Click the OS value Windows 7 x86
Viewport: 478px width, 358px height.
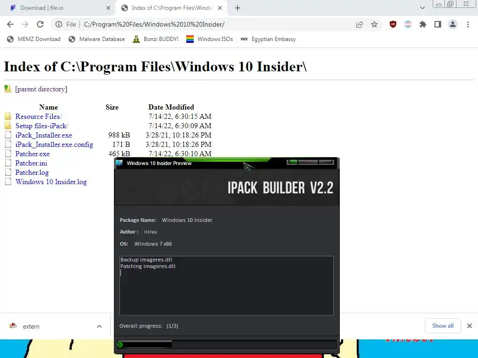coord(153,244)
